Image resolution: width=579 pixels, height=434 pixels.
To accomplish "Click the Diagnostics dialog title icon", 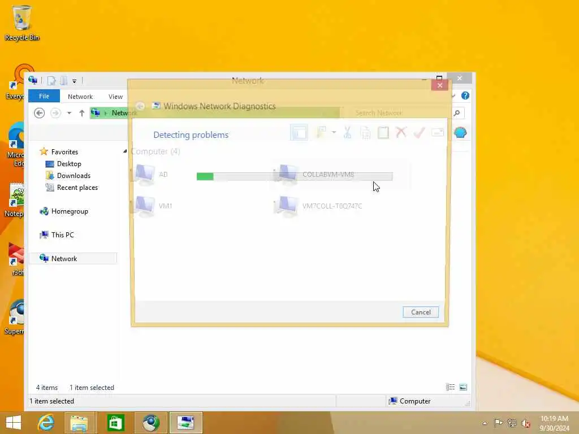I will click(156, 106).
